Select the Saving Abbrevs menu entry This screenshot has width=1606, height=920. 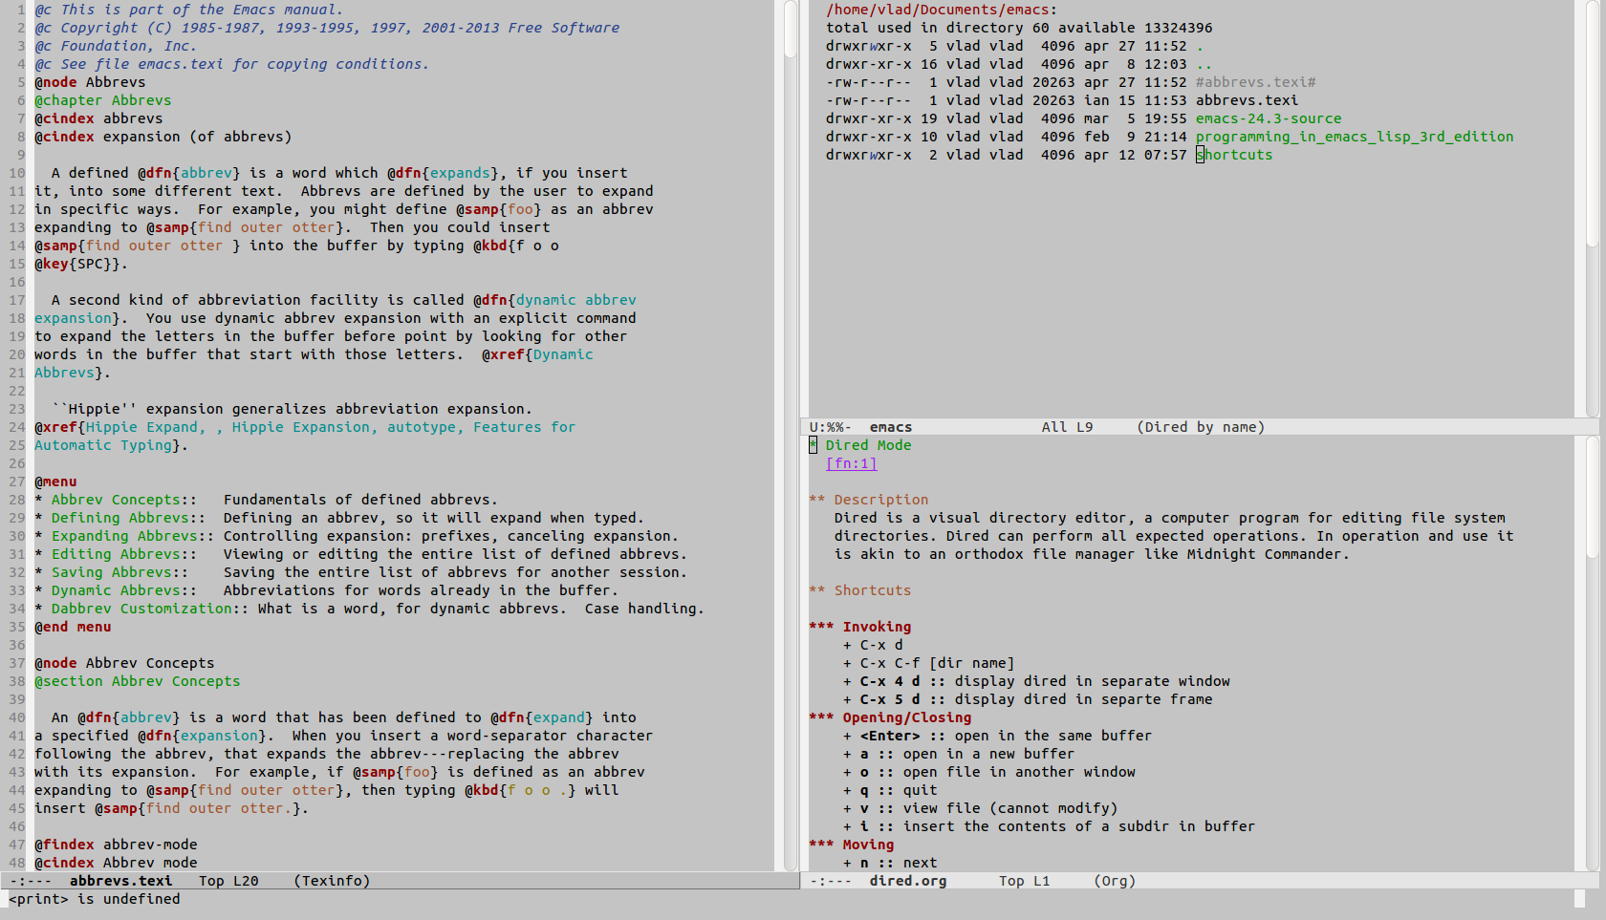(111, 572)
